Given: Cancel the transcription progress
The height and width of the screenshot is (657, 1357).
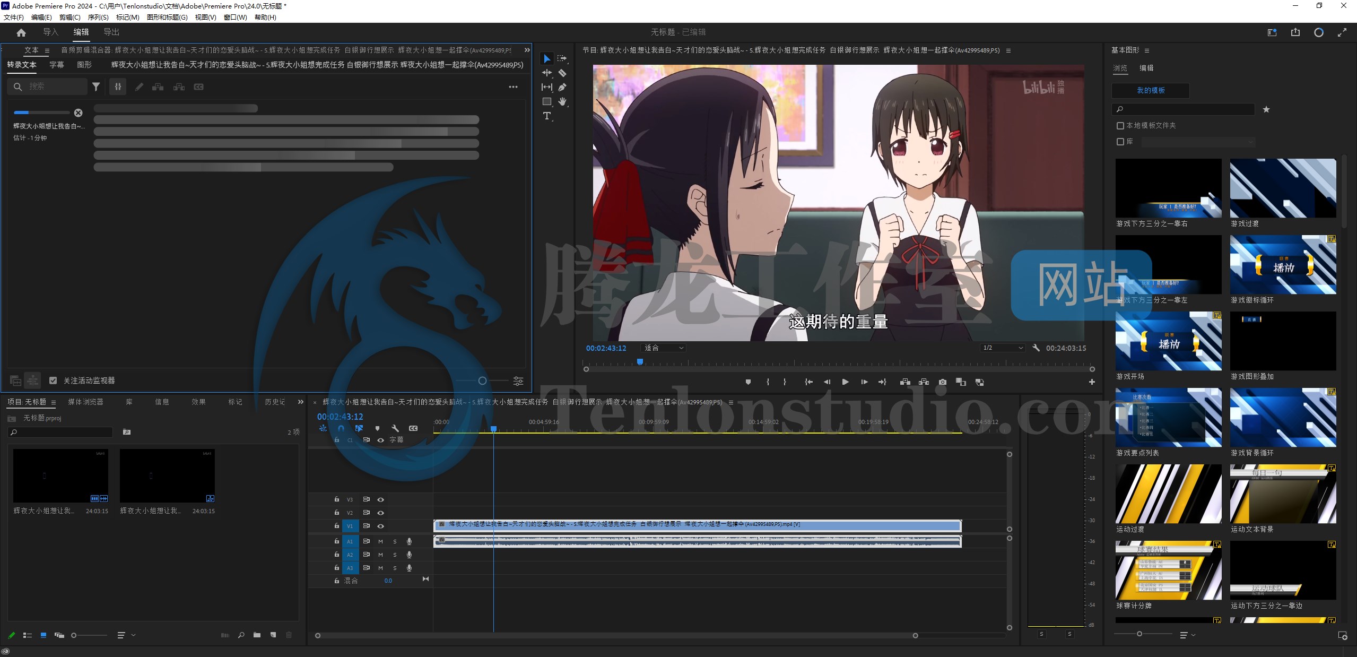Looking at the screenshot, I should click(x=79, y=113).
